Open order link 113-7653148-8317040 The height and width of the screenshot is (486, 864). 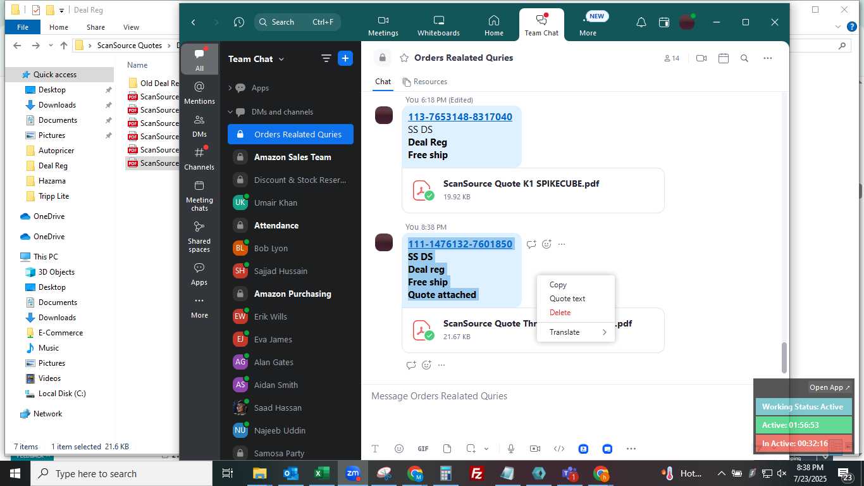coord(460,117)
